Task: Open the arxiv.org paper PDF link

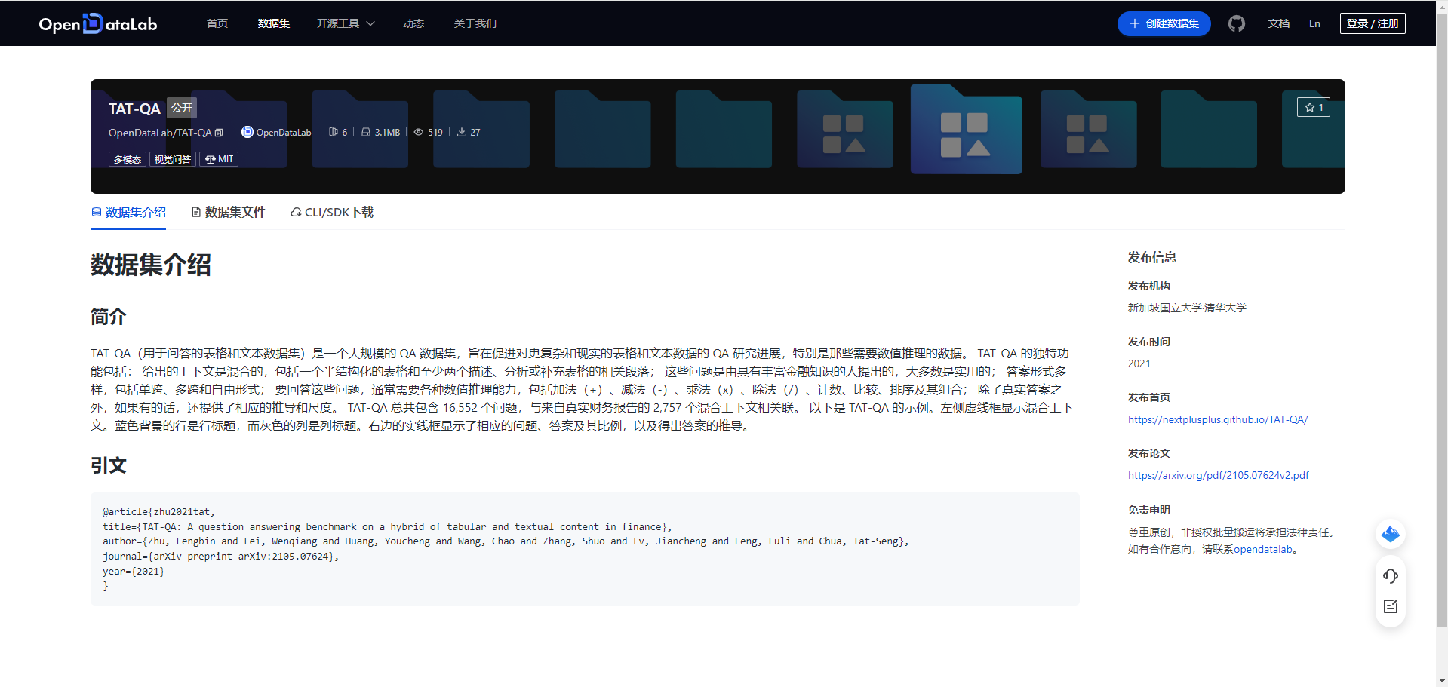Action: 1218,475
